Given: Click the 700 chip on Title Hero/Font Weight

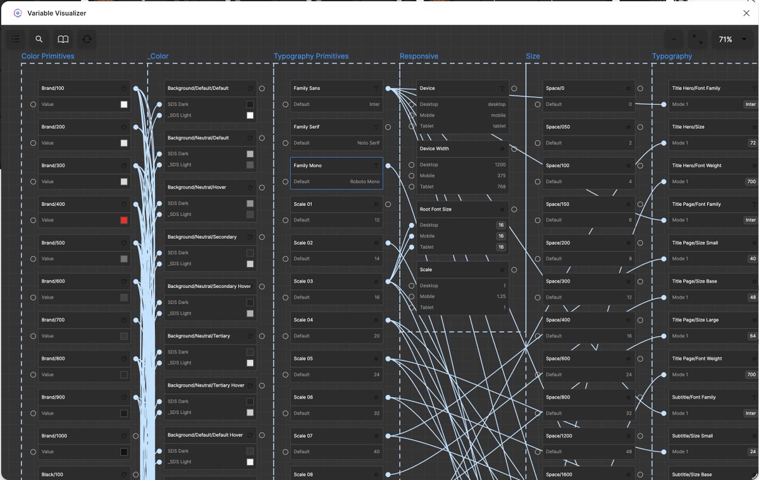Looking at the screenshot, I should (751, 181).
